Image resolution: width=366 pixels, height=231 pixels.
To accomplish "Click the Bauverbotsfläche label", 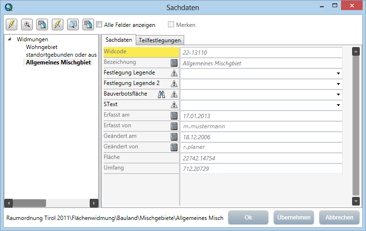I will point(125,94).
